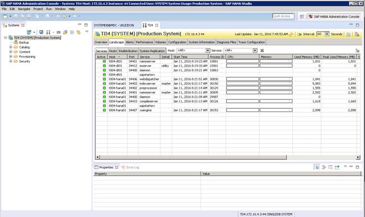Open the Interval seconds dropdown

[x=327, y=34]
